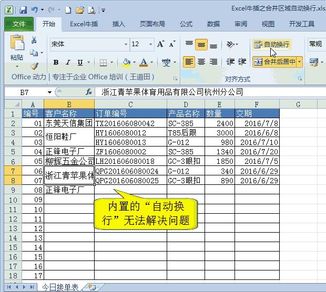The width and height of the screenshot is (326, 292).
Task: Click the insert new worksheet tab icon
Action: tap(92, 287)
